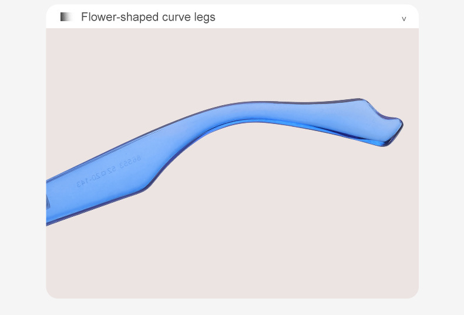Click the beige area right of the temple tip
464x315 pixels.
pos(411,176)
